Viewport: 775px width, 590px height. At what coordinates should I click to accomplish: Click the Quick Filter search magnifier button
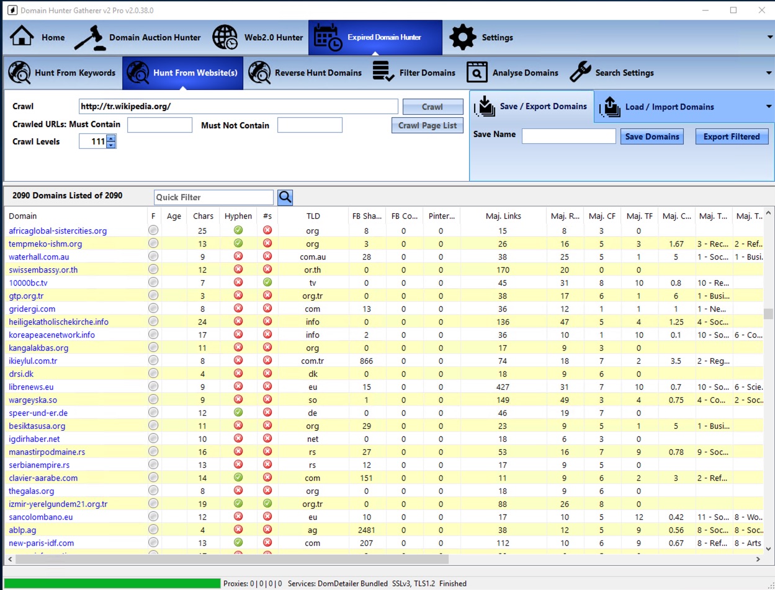pos(285,197)
